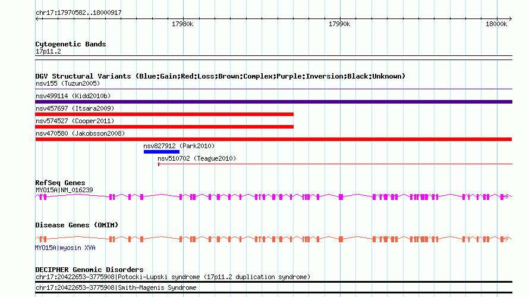529x297 pixels.
Task: Open the nsv574527 (Cooper2011) variant label
Action: 75,121
